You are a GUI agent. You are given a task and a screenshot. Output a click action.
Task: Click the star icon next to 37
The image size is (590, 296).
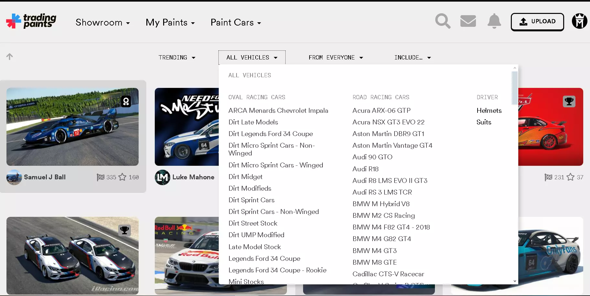coord(571,177)
